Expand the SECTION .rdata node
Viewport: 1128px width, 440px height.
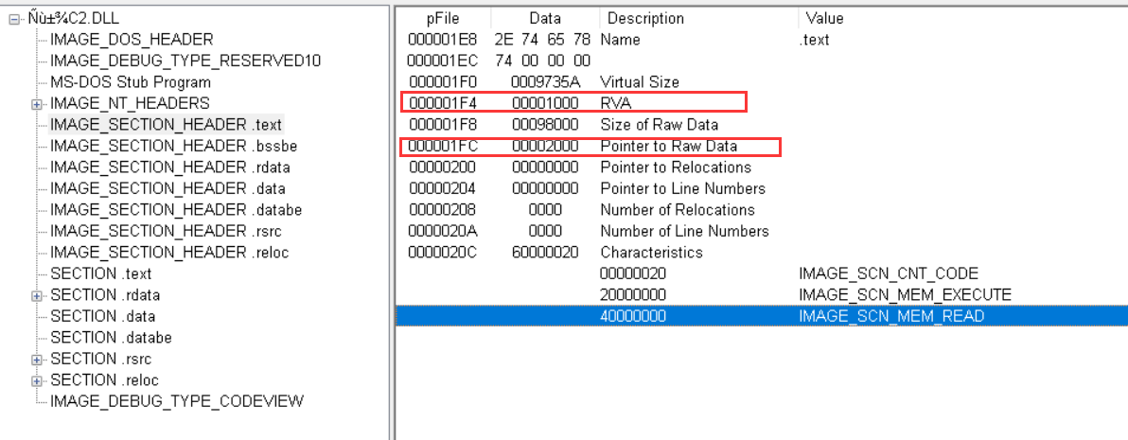[36, 295]
